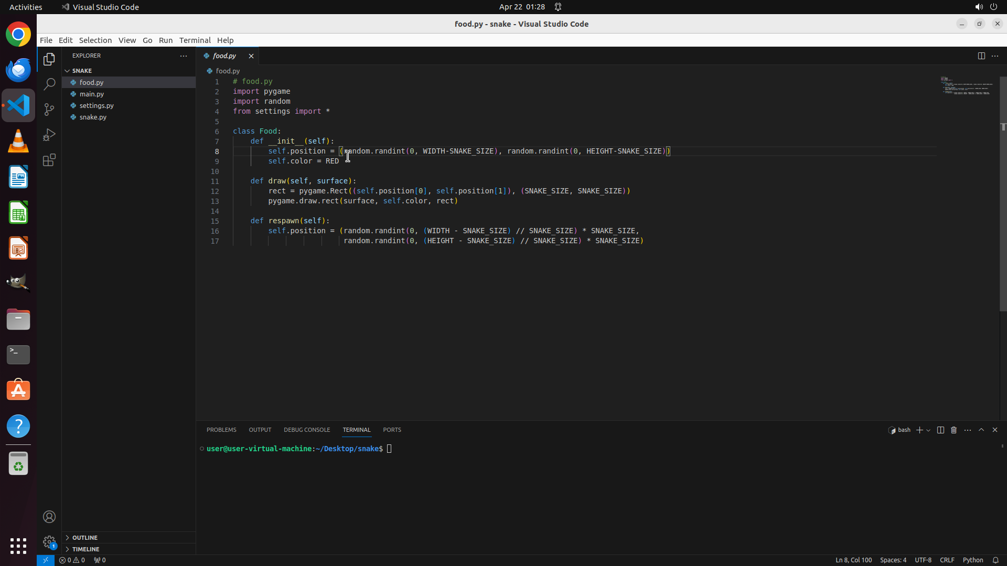
Task: Open the Search view in activity bar
Action: click(49, 84)
